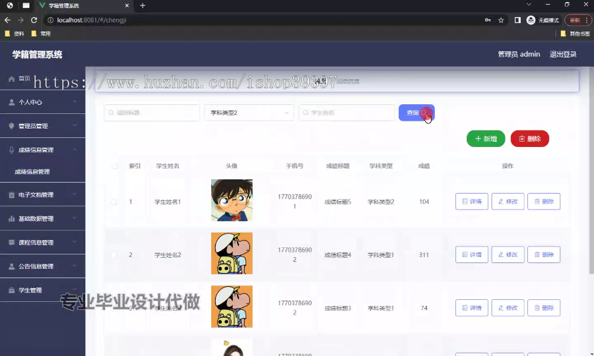This screenshot has width=594, height=356.
Task: Open avatar image in 成绩标题3 row
Action: pyautogui.click(x=232, y=307)
